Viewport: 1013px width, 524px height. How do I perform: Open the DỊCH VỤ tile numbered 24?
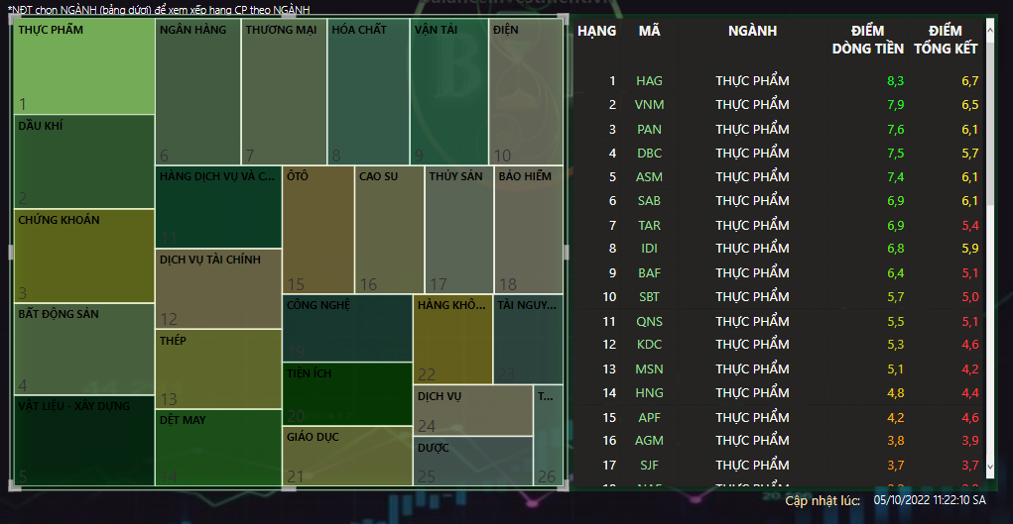click(473, 410)
